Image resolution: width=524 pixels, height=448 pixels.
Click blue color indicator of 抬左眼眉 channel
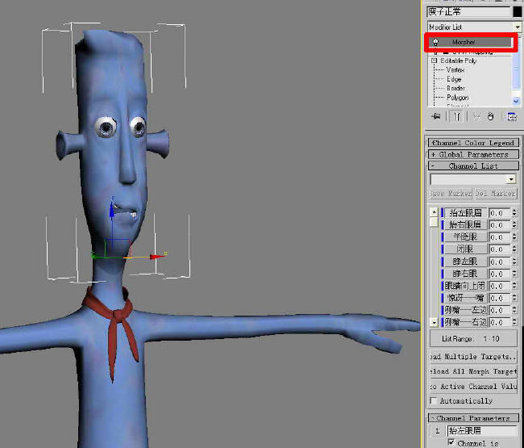442,213
